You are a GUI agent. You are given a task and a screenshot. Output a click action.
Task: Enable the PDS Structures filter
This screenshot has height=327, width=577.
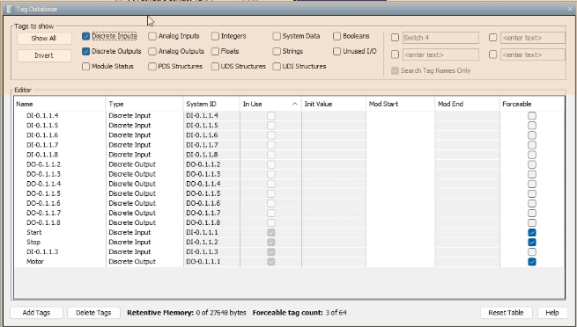tap(152, 67)
